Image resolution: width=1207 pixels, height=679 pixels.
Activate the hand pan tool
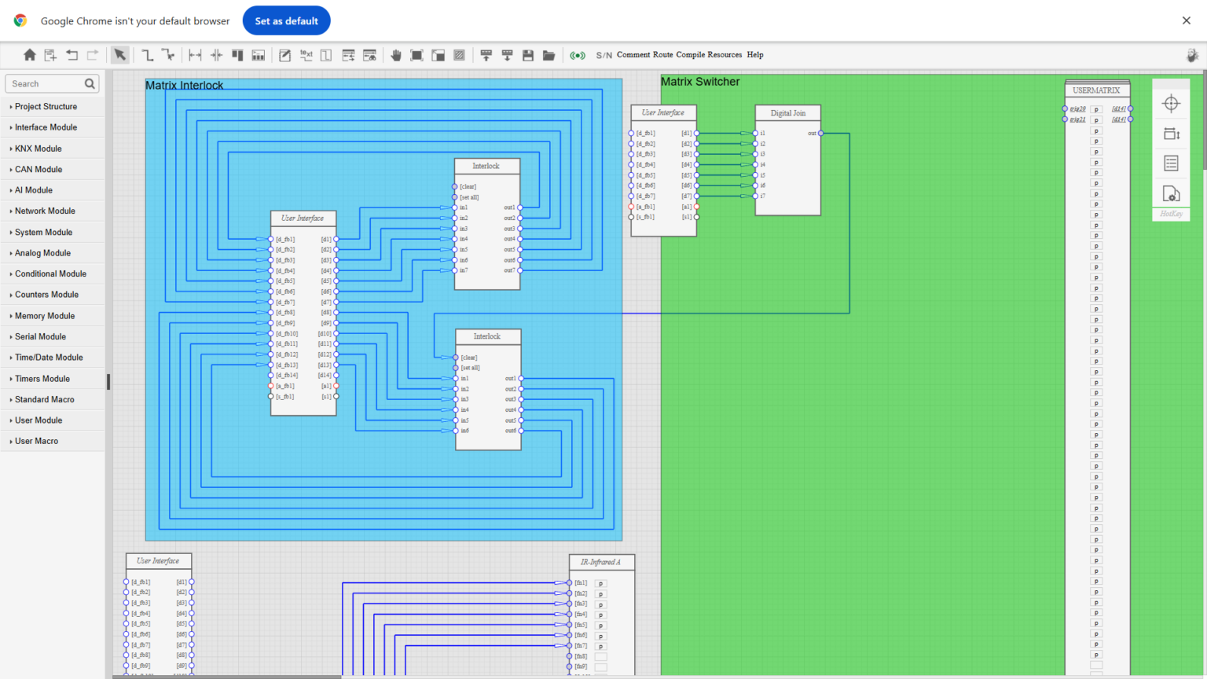point(396,55)
